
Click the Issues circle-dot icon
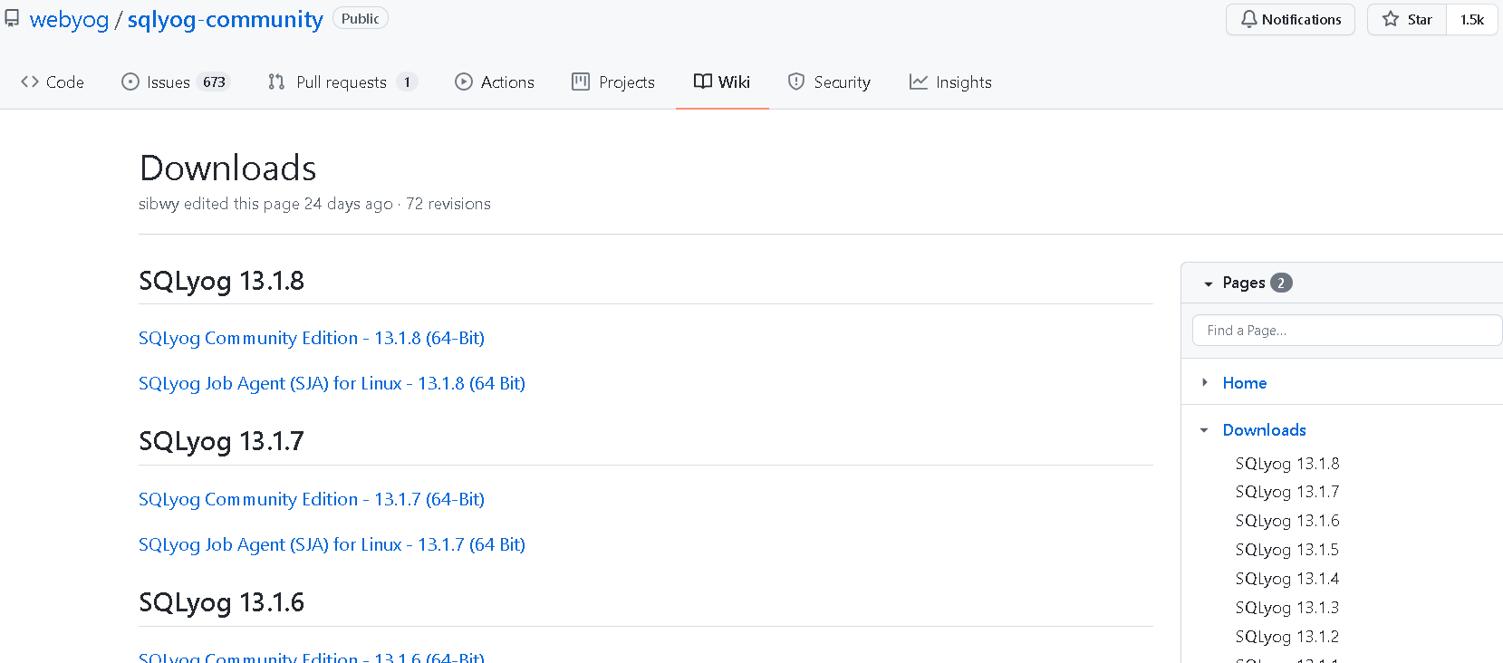click(x=130, y=82)
